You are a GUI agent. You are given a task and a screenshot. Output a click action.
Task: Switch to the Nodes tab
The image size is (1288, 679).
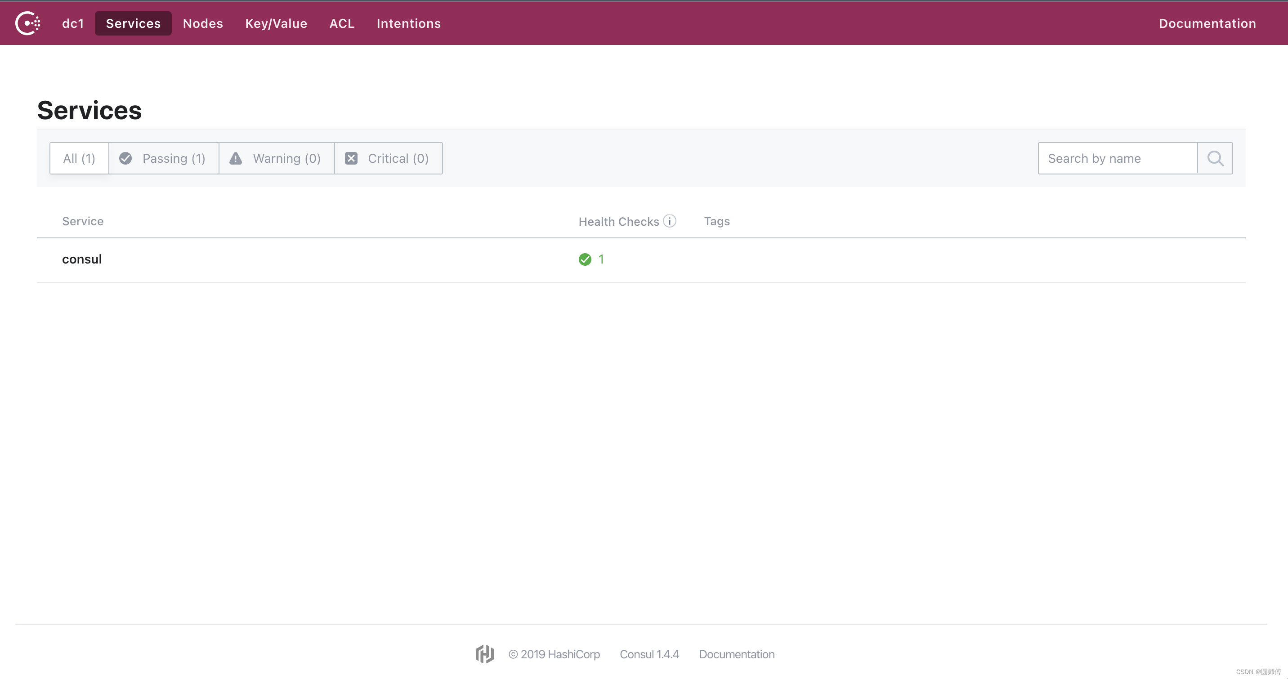click(202, 23)
